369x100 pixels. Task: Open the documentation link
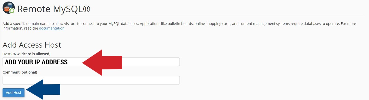pos(52,28)
